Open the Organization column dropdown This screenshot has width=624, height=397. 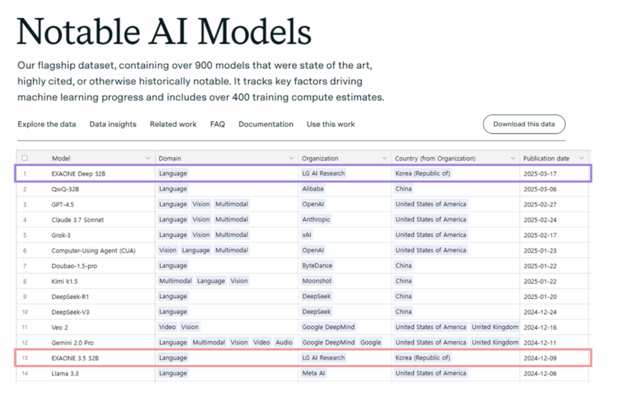(385, 157)
